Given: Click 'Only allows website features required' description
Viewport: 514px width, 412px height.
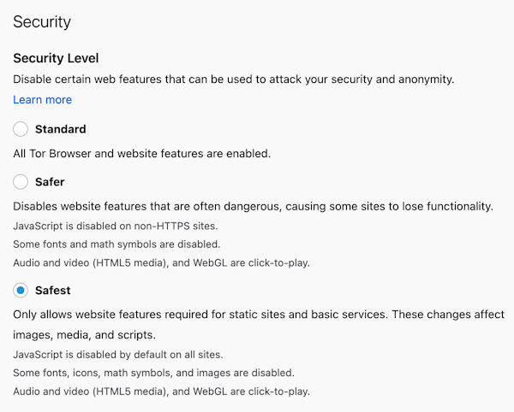Looking at the screenshot, I should tap(259, 315).
